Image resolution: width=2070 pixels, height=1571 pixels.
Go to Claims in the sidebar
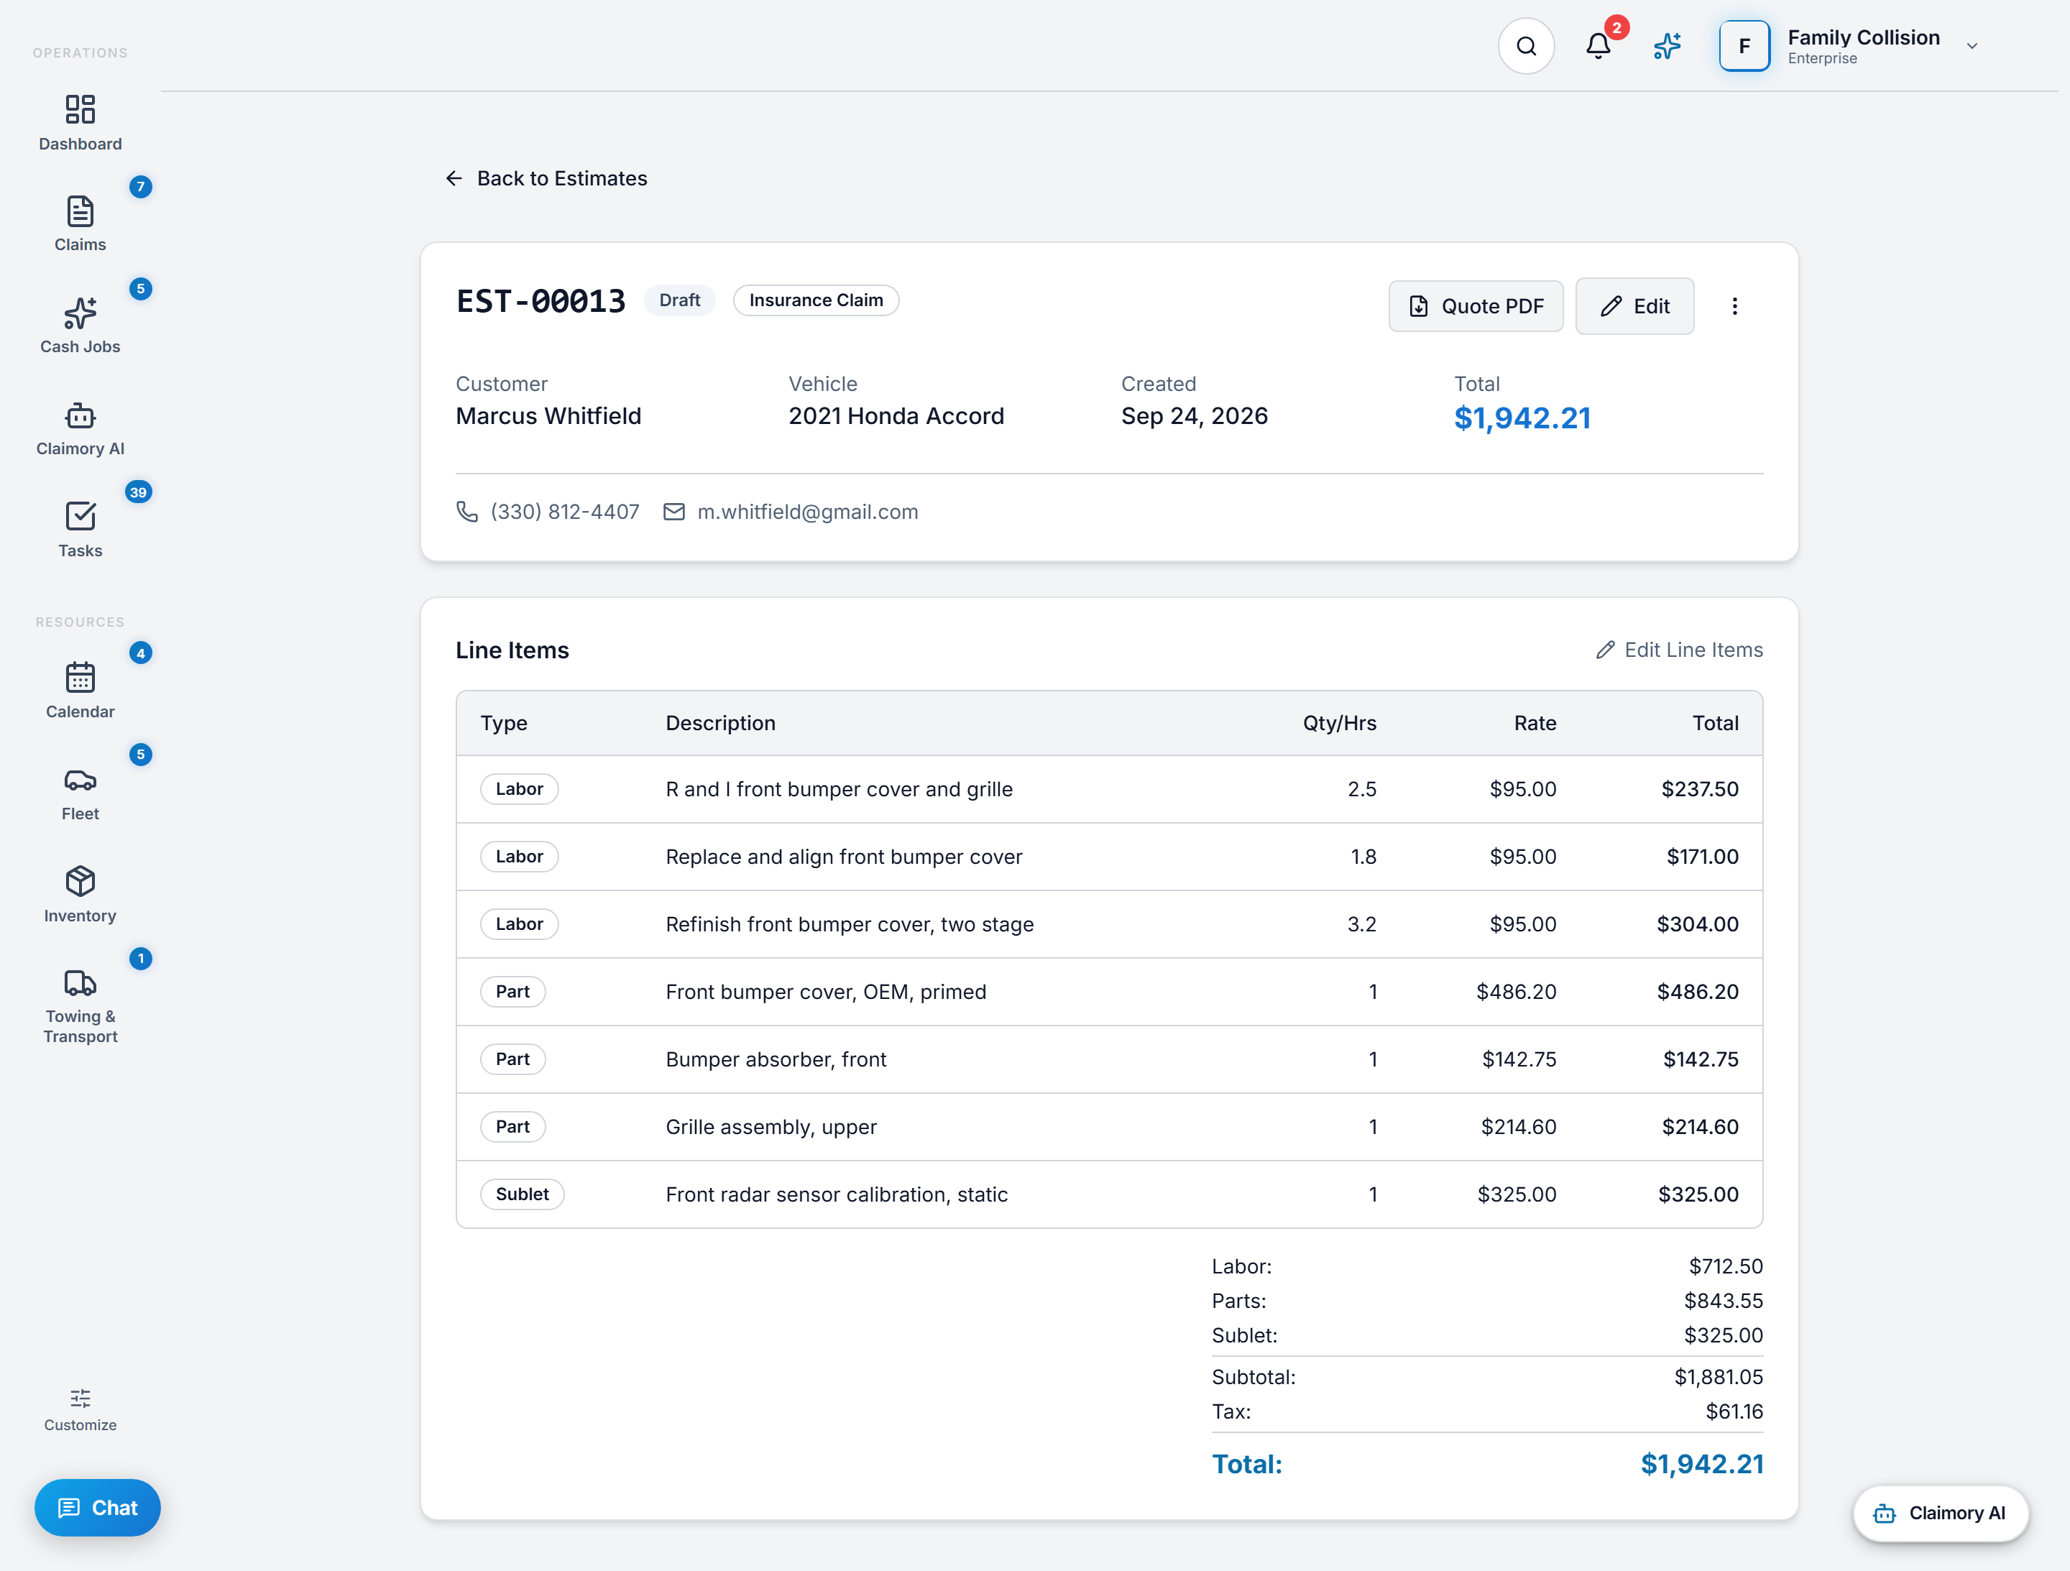(x=80, y=224)
